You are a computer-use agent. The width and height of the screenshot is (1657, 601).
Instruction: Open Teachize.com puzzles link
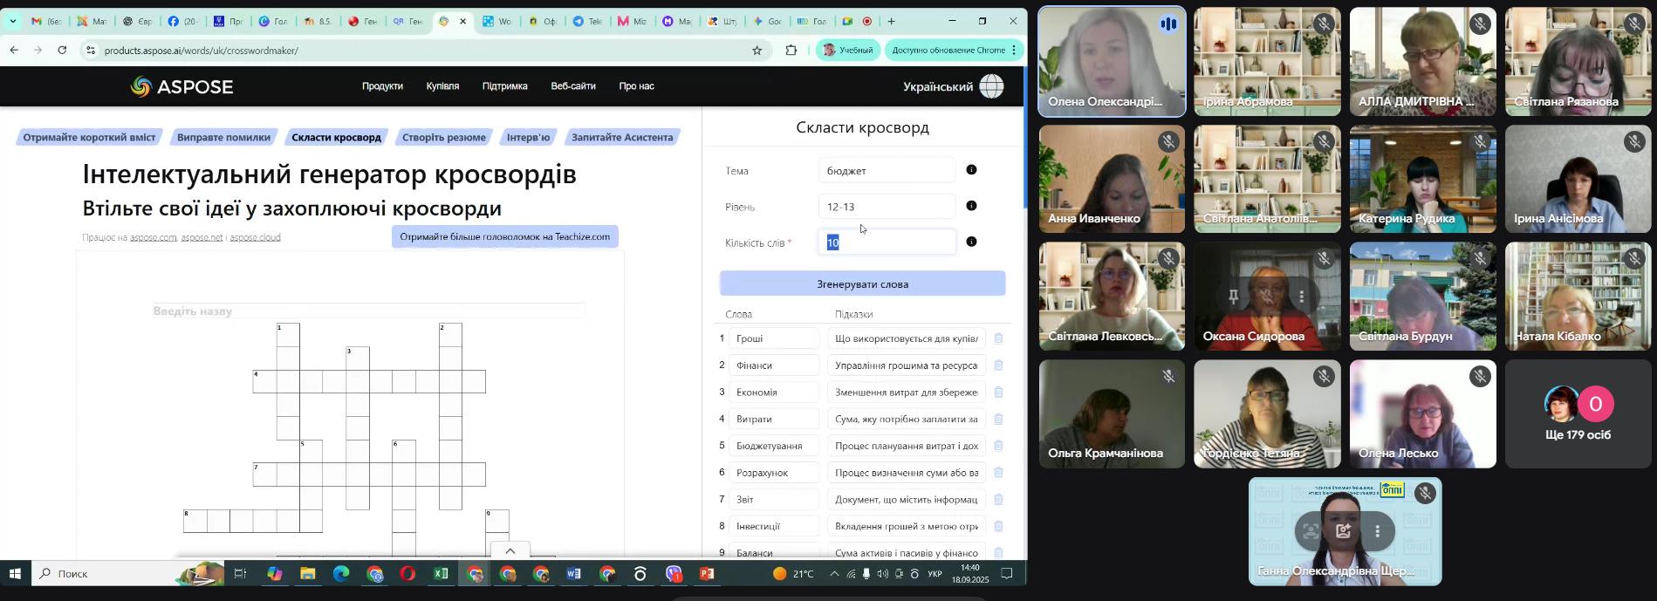click(504, 236)
